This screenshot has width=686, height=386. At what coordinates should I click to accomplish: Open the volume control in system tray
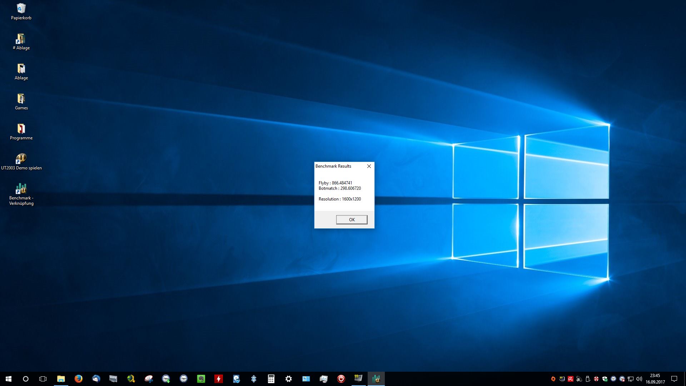tap(639, 378)
